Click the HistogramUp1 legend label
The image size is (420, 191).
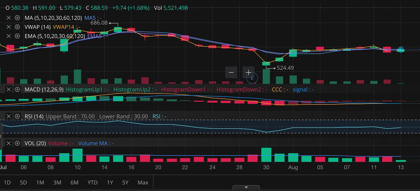[87, 89]
